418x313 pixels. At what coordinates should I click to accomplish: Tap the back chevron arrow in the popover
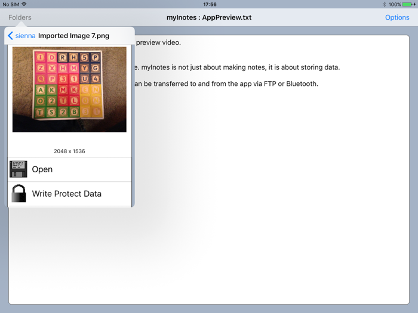(x=10, y=36)
